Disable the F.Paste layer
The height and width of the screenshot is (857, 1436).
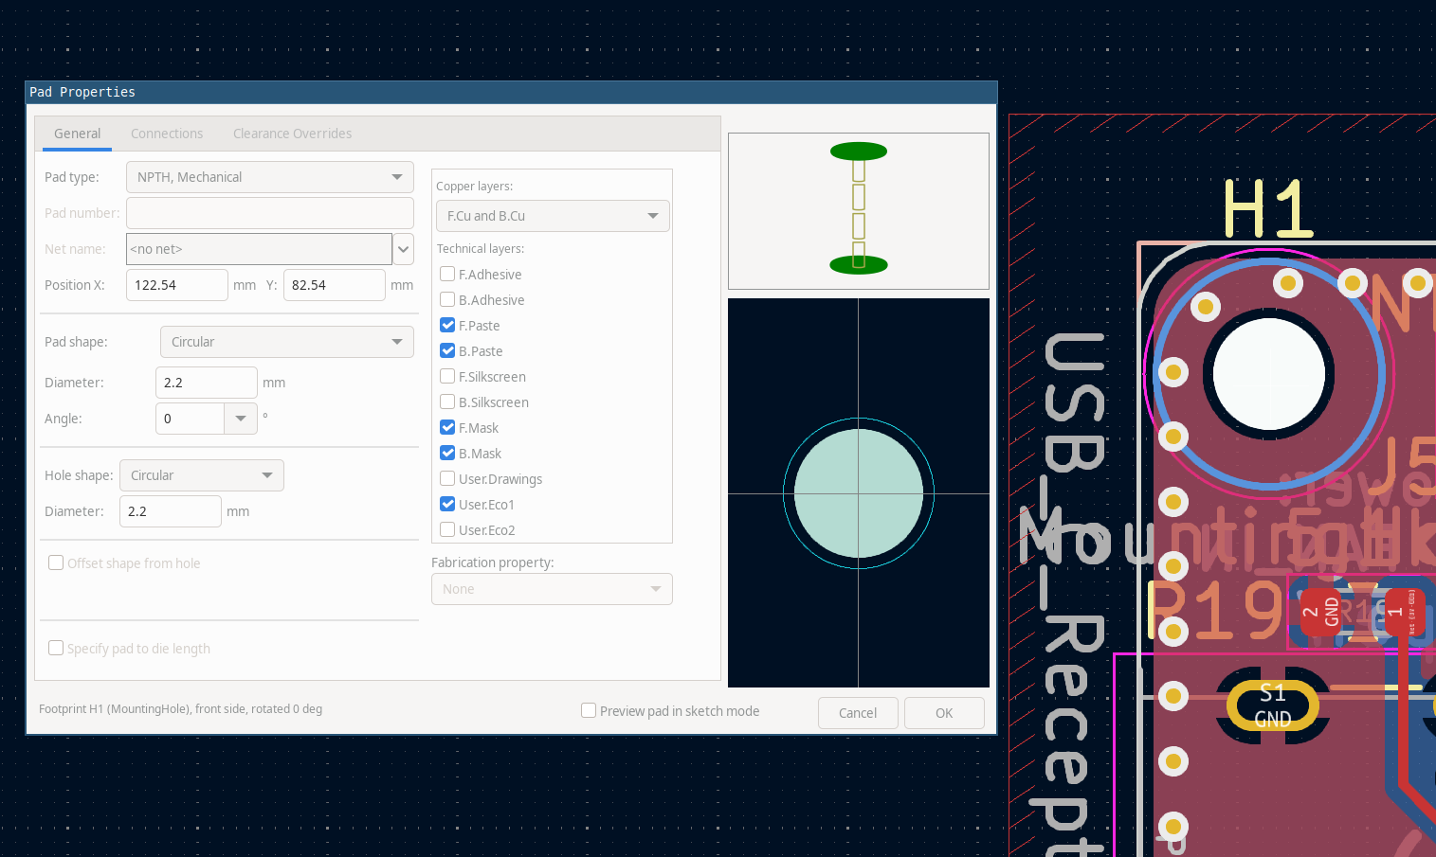(x=446, y=325)
